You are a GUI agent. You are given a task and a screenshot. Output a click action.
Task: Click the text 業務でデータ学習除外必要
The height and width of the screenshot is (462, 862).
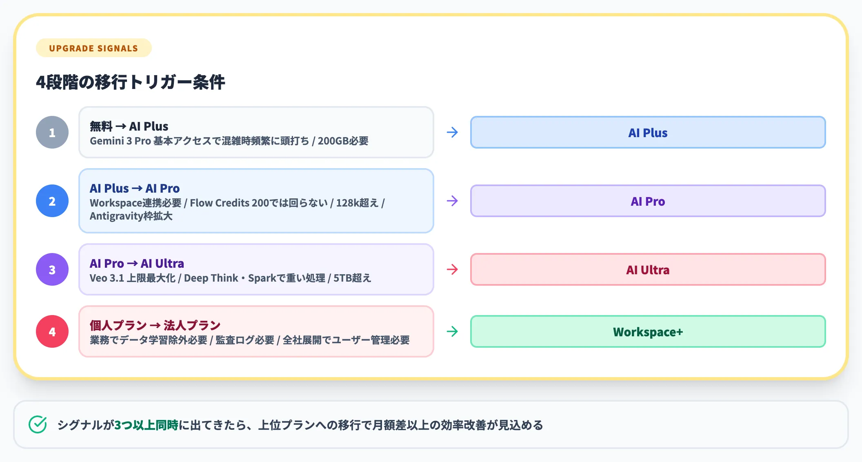tap(149, 340)
